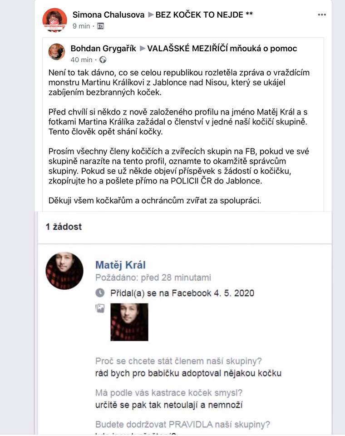Click the 9 min post timestamp

(x=81, y=26)
